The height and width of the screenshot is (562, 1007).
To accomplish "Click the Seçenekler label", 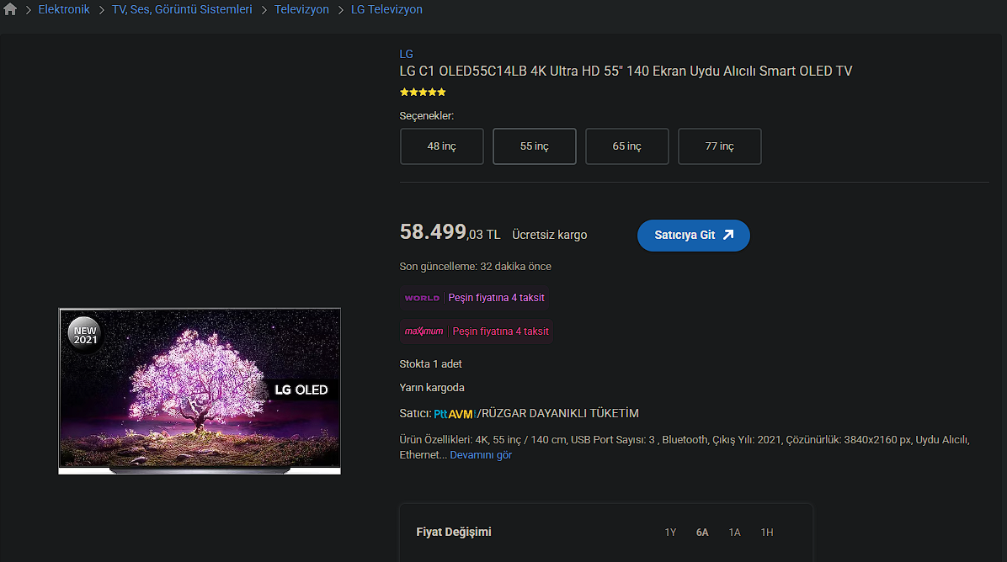I will click(426, 116).
